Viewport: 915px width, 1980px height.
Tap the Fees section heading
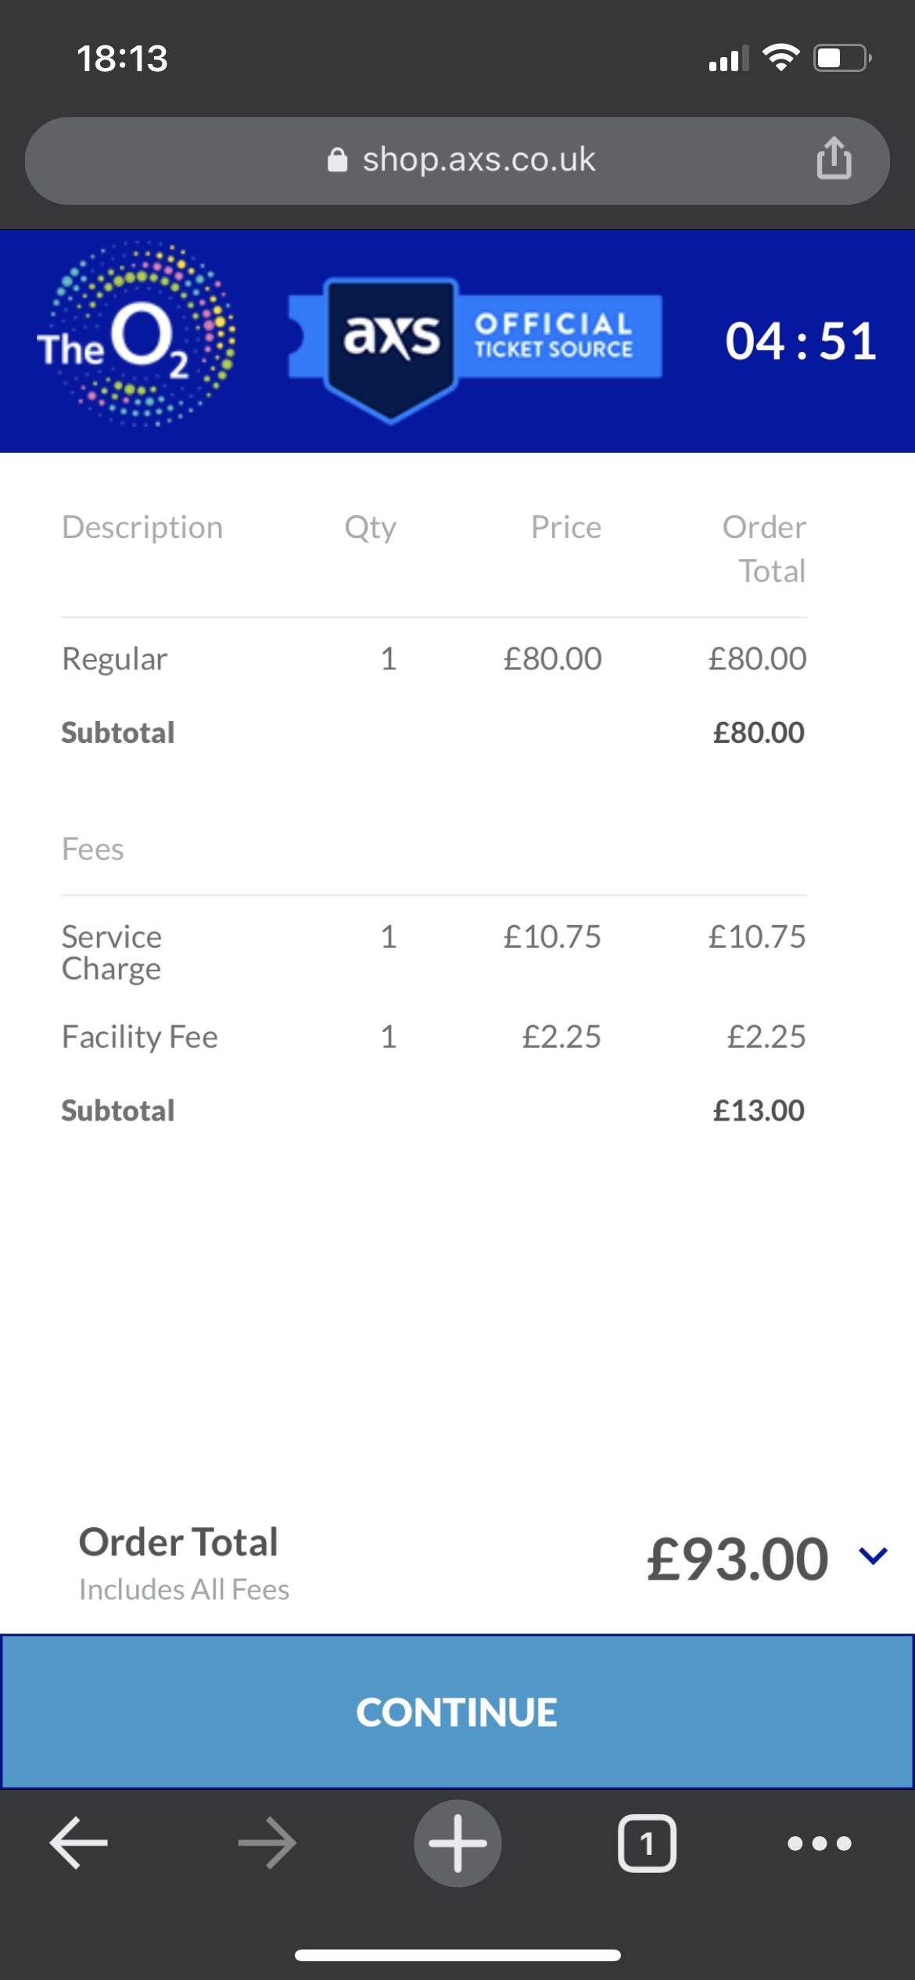[x=93, y=849]
